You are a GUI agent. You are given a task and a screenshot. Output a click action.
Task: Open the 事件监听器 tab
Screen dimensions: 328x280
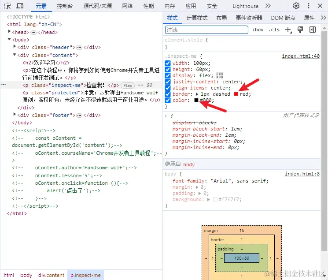point(249,18)
